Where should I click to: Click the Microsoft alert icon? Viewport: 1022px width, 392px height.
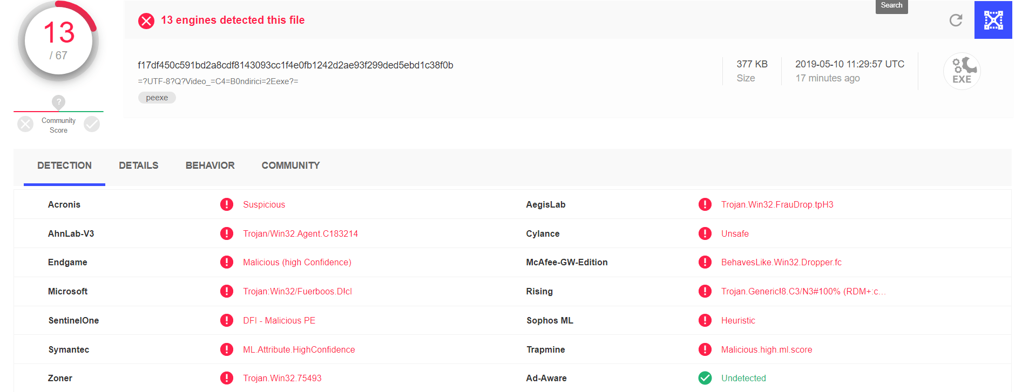(227, 291)
